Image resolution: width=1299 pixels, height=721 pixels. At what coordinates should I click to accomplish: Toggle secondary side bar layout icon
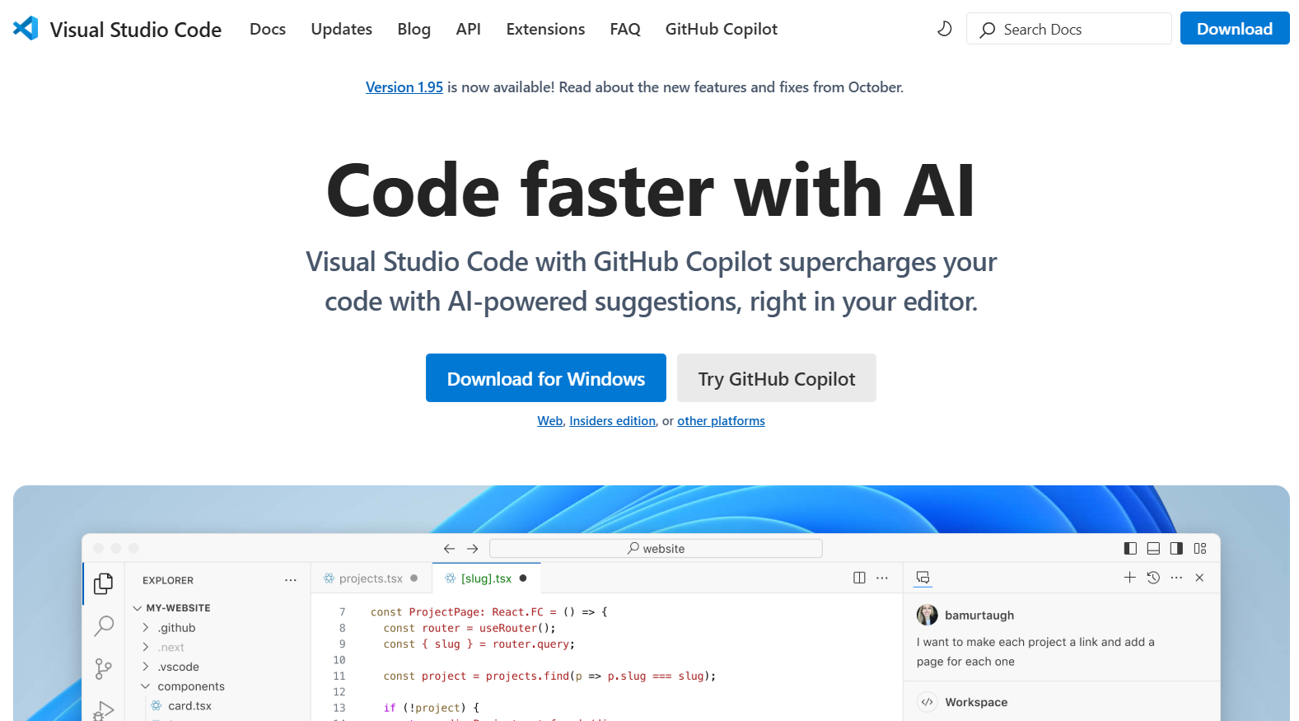pos(1176,549)
